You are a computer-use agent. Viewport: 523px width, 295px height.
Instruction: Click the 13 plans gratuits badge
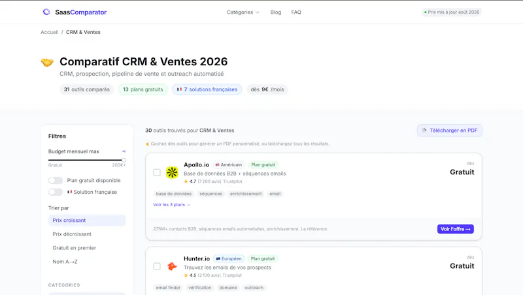tap(143, 89)
